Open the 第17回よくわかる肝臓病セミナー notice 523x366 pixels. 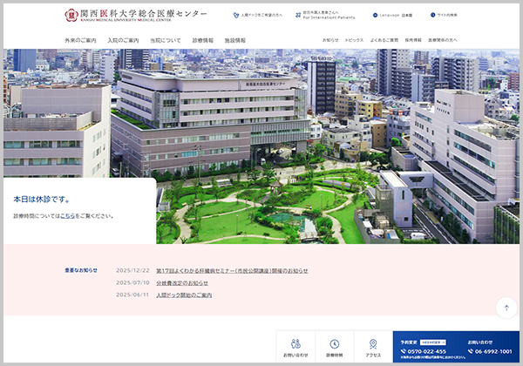click(232, 270)
